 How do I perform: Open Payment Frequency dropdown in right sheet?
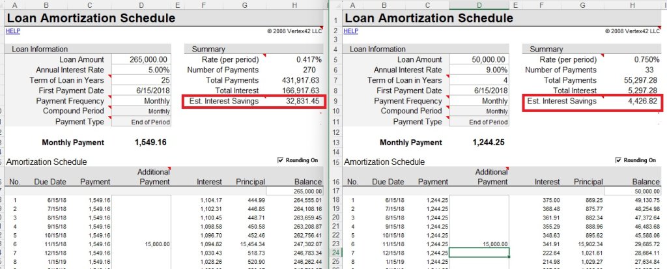point(479,101)
